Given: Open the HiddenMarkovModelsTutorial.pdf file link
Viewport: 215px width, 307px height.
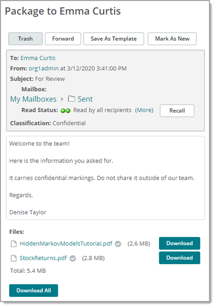Looking at the screenshot, I should coord(66,244).
